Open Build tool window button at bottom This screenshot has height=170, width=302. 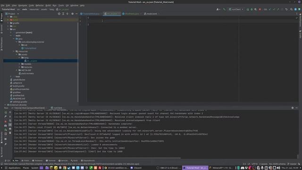[x=74, y=161]
